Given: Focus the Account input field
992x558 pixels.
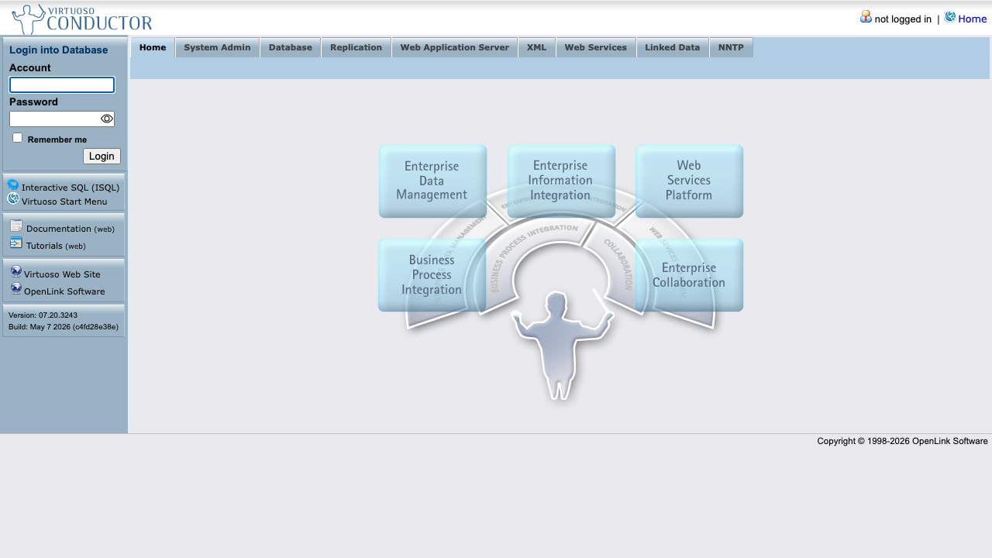Looking at the screenshot, I should [62, 85].
